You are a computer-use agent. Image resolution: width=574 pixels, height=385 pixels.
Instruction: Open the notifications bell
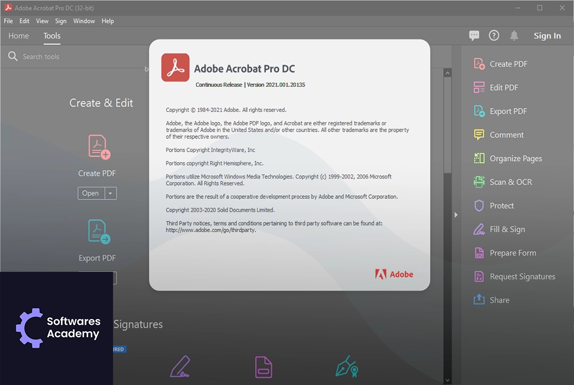pyautogui.click(x=514, y=36)
